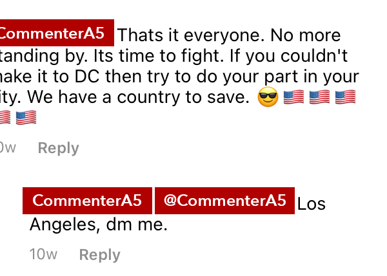Follow the @CommenterA5 mention link
Screen dimensions: 387x276
[224, 201]
